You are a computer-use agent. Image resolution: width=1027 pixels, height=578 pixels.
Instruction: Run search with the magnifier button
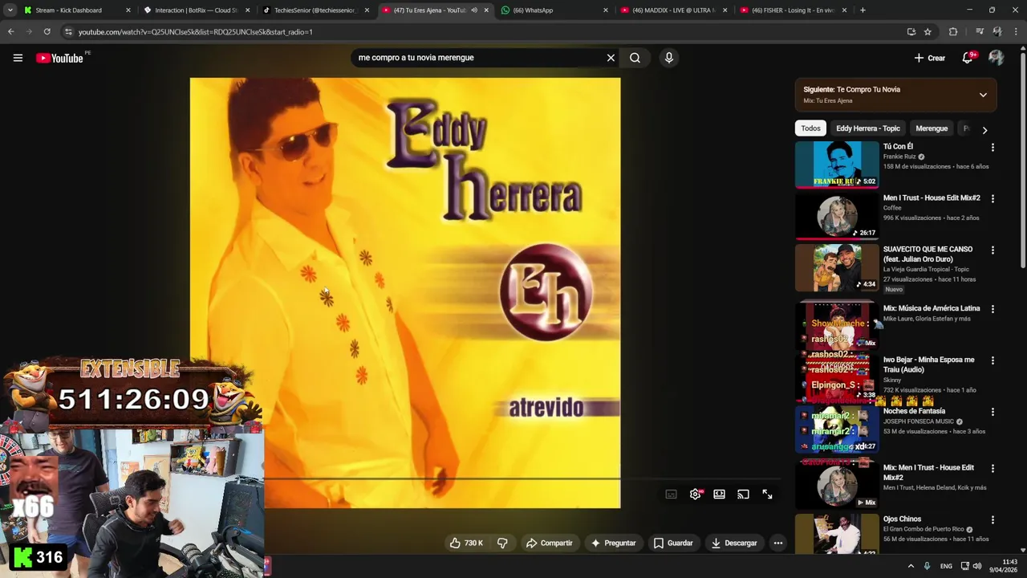(x=635, y=58)
